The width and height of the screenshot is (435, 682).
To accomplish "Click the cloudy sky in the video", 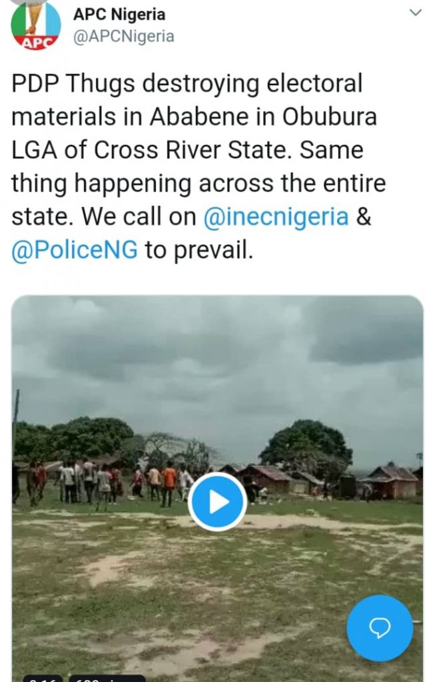I will [220, 360].
